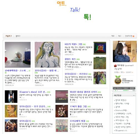This screenshot has height=134, width=139.
Task: Open the 태그 menu item
Action: click(x=120, y=36)
